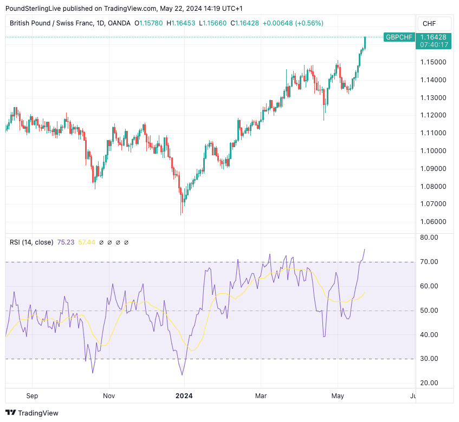Click the GBPCHF symbol tag
The height and width of the screenshot is (422, 459).
[x=398, y=37]
